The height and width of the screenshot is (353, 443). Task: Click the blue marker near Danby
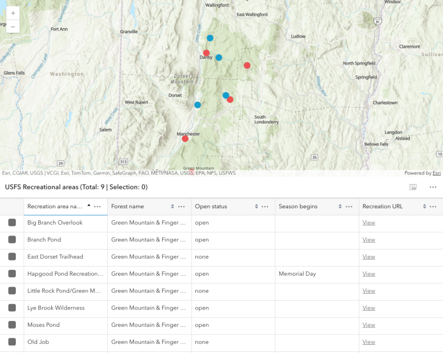tap(218, 57)
